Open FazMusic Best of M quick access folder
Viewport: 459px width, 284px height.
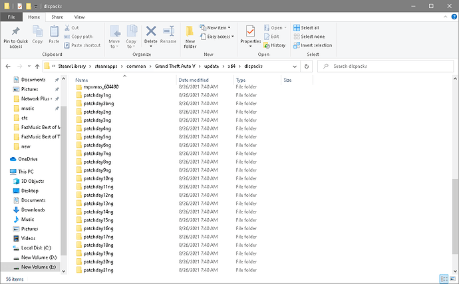(x=37, y=127)
